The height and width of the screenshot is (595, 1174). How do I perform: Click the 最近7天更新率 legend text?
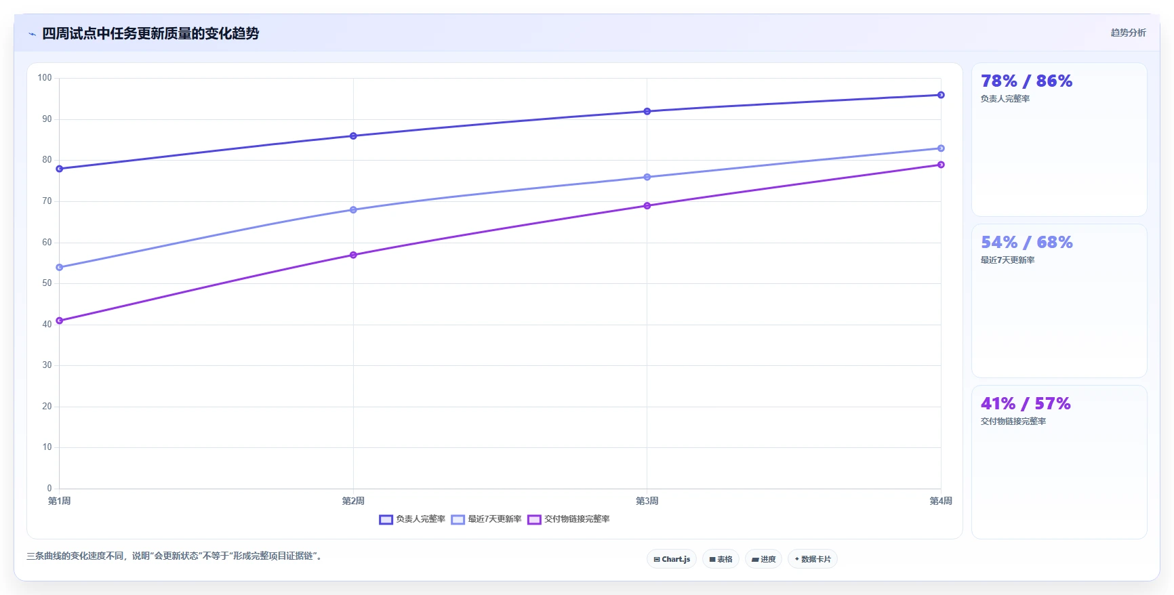click(x=495, y=519)
